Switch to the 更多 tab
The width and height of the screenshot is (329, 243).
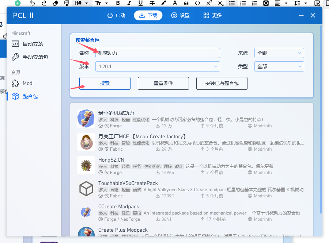click(x=212, y=15)
